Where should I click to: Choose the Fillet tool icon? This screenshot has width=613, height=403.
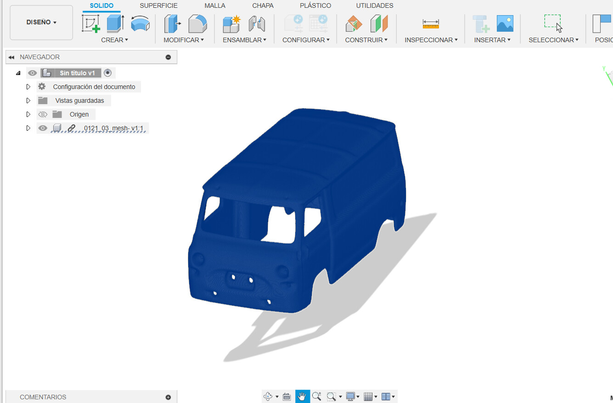pyautogui.click(x=197, y=23)
